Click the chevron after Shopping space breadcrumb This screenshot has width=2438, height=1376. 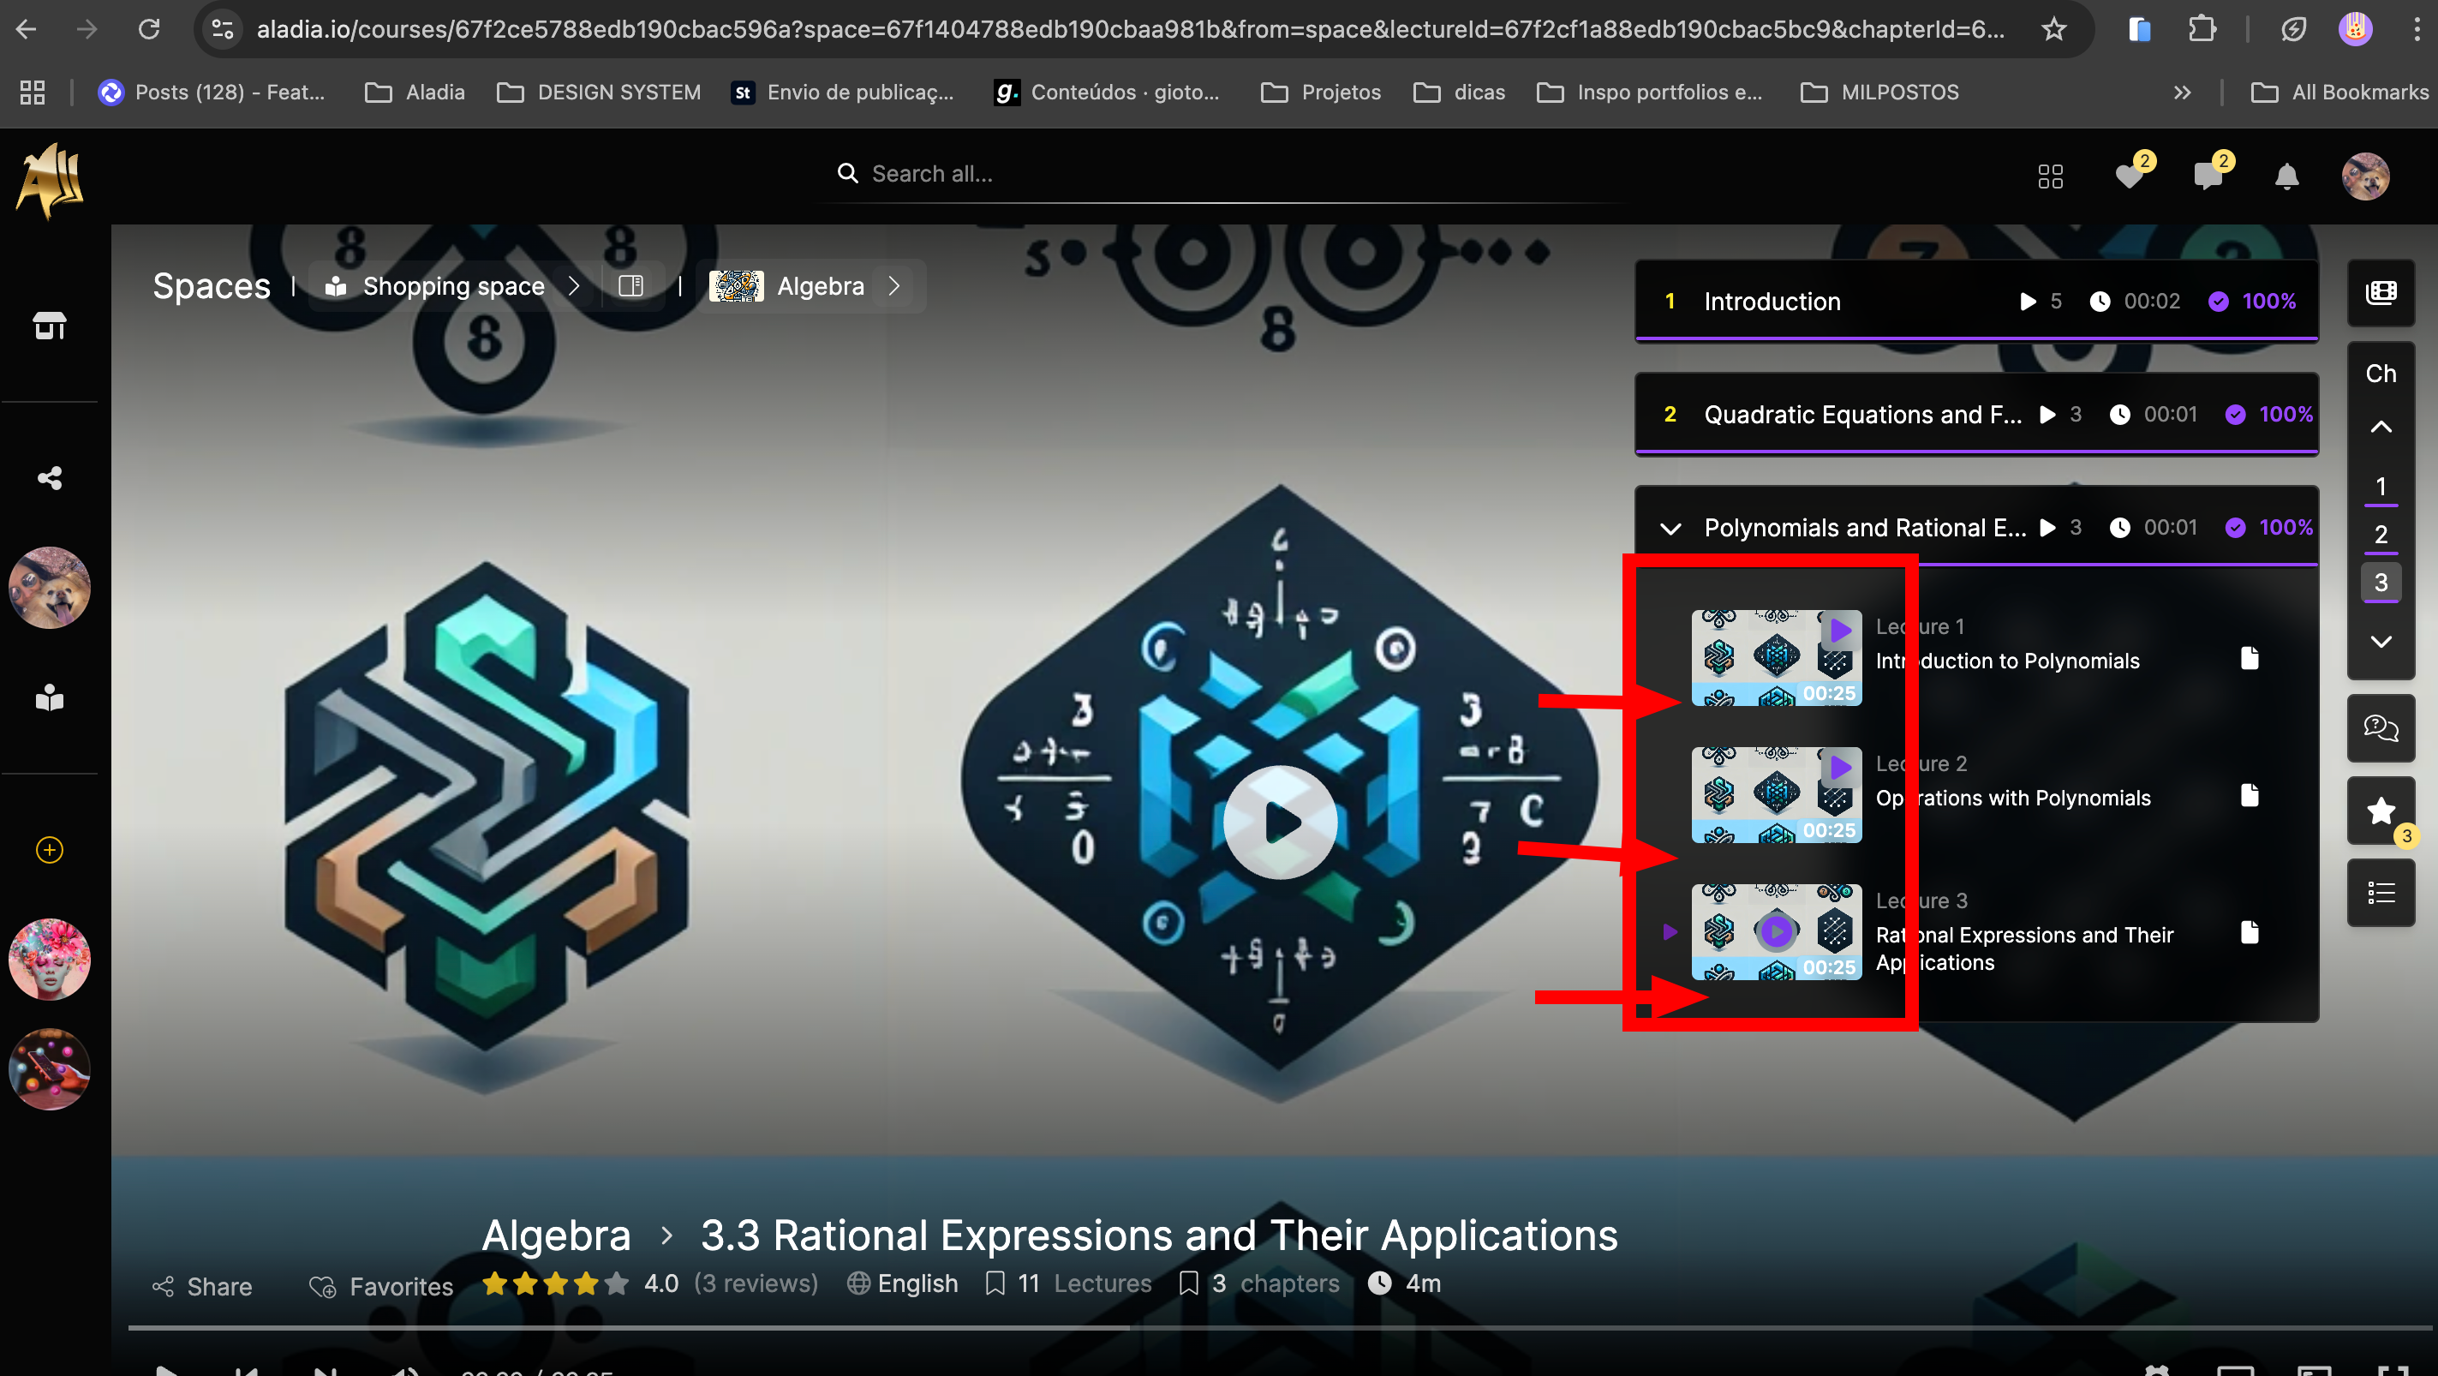[574, 286]
